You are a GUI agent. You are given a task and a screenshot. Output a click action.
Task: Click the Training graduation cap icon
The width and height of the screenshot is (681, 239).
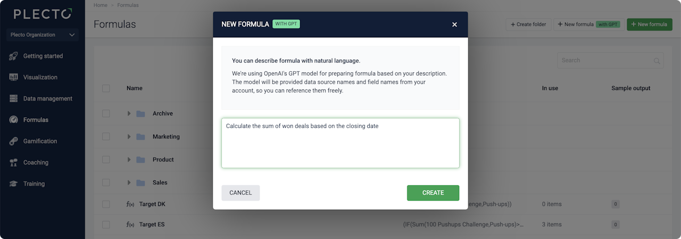(13, 184)
